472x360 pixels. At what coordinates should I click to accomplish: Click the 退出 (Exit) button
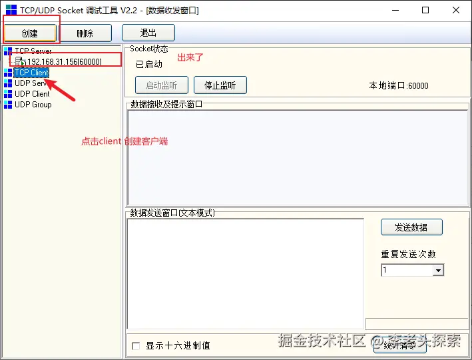click(148, 33)
